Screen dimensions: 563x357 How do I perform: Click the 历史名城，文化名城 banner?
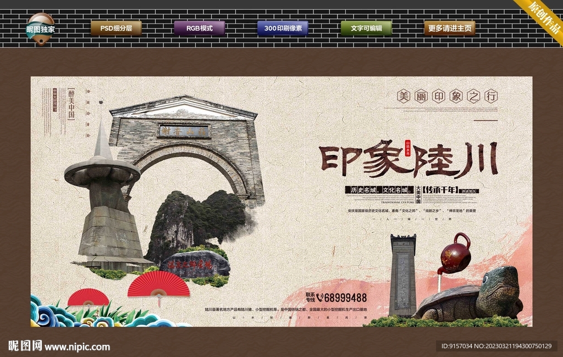tap(379, 190)
